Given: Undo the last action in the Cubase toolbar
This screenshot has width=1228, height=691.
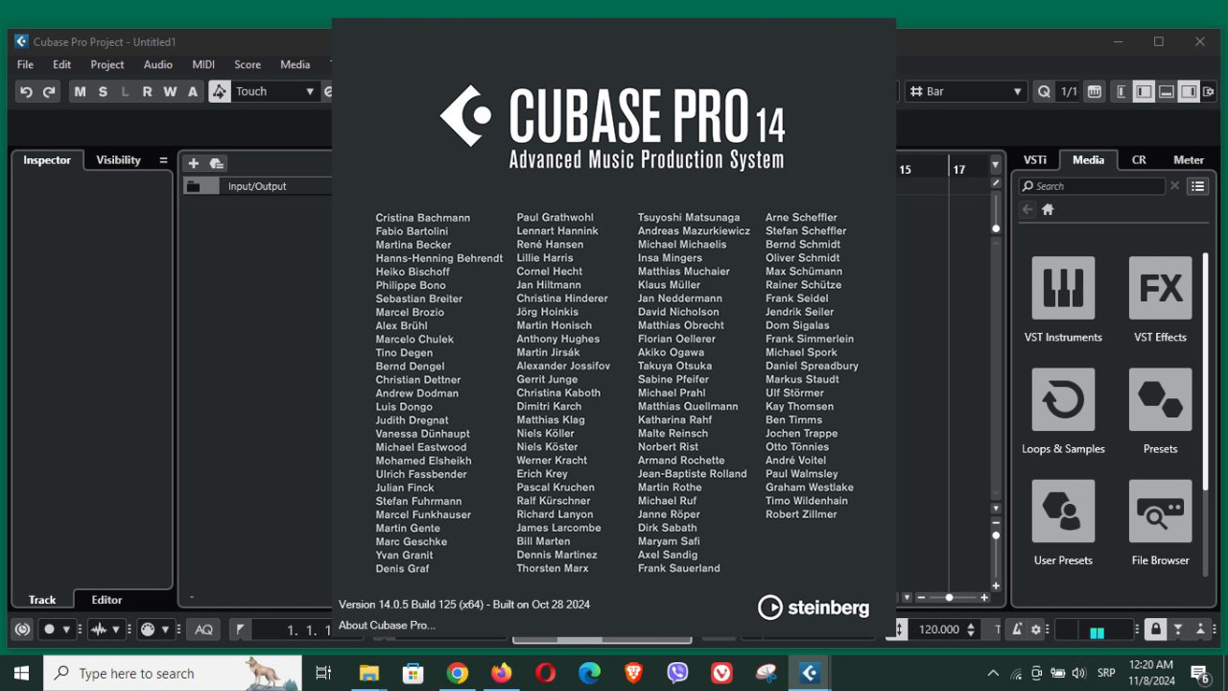Looking at the screenshot, I should click(x=27, y=91).
